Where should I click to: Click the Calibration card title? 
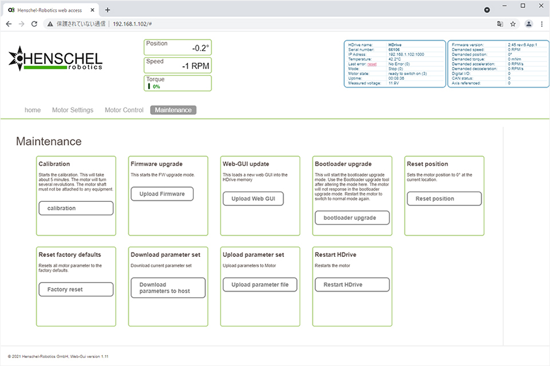54,164
